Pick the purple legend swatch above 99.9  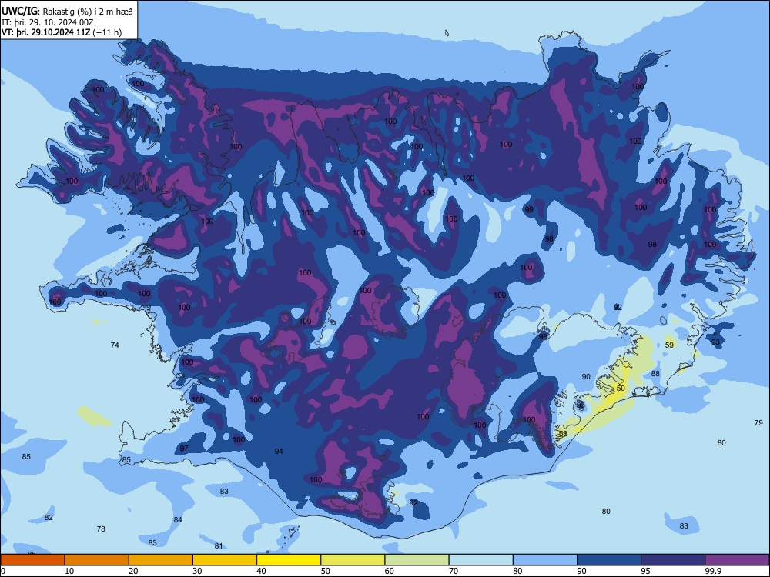pyautogui.click(x=737, y=560)
